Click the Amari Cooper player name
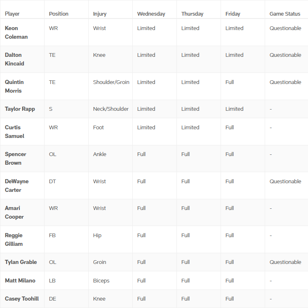 pos(14,212)
